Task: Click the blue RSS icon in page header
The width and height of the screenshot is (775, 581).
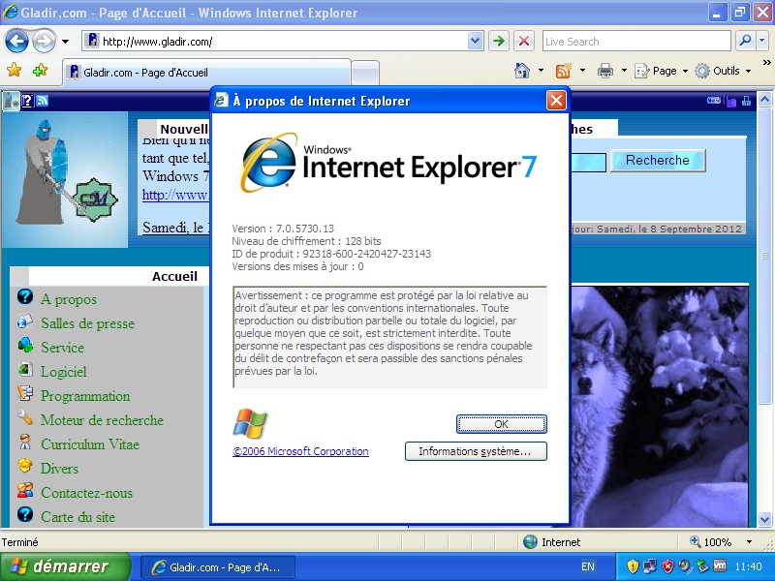Action: (42, 101)
